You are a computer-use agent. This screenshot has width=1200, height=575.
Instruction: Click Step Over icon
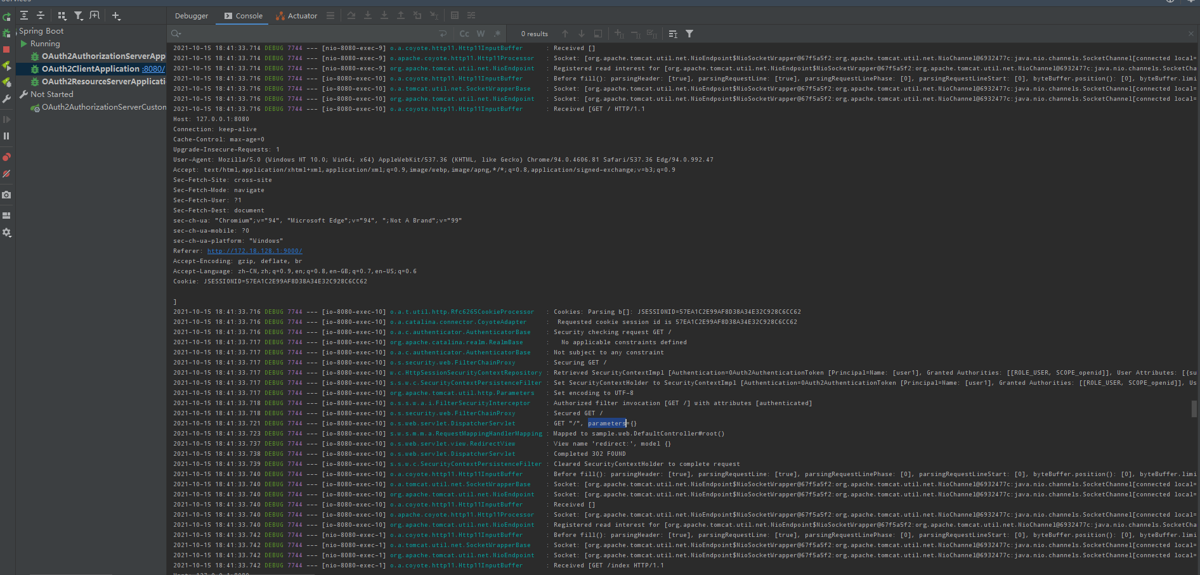[x=351, y=15]
